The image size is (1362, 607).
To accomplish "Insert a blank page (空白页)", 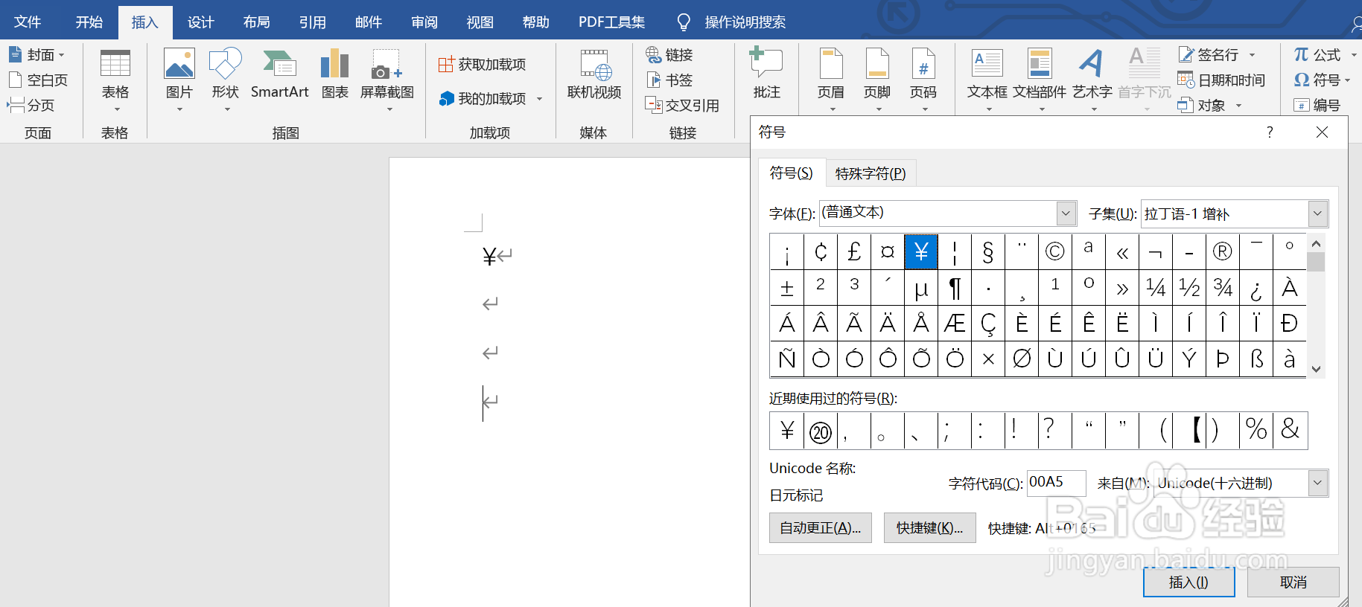I will coord(38,80).
